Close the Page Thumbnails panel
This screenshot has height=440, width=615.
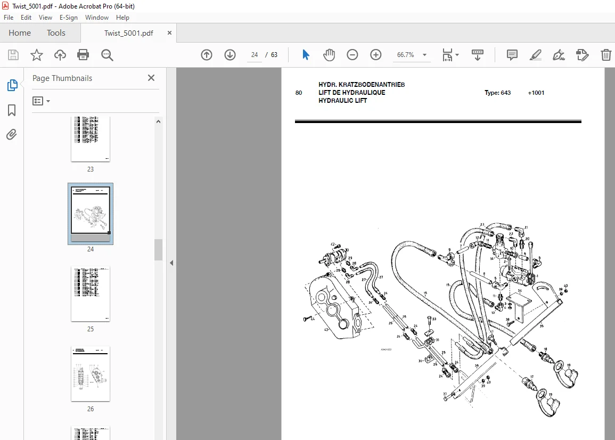[151, 78]
